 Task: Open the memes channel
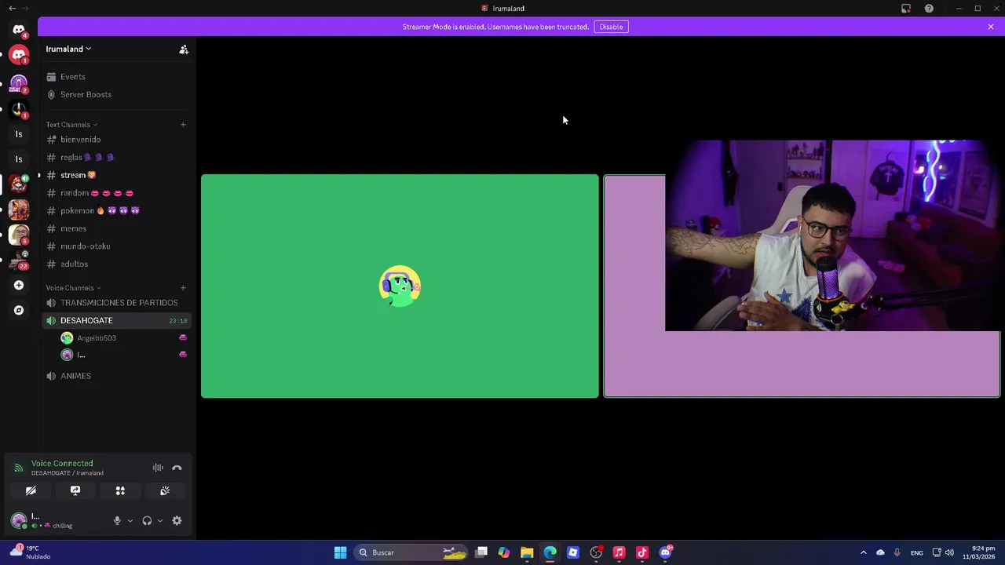tap(115, 228)
